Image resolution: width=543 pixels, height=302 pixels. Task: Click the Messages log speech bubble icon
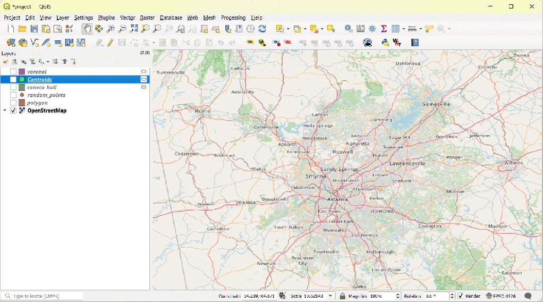click(528, 296)
